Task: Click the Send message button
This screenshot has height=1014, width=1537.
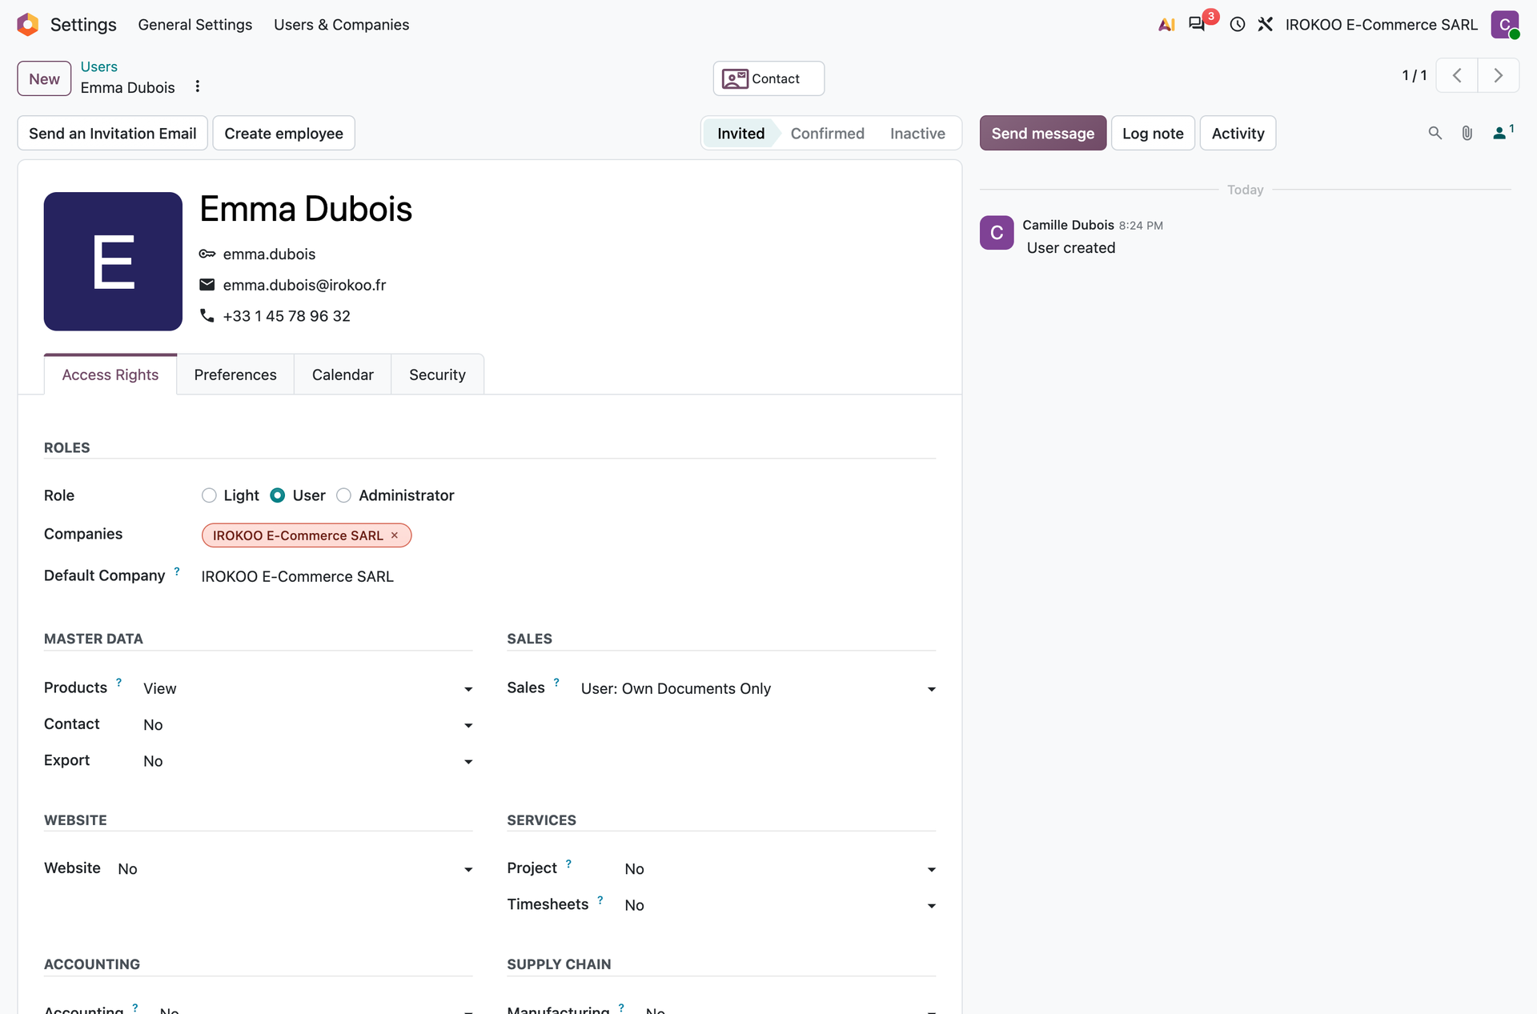Action: pos(1043,133)
